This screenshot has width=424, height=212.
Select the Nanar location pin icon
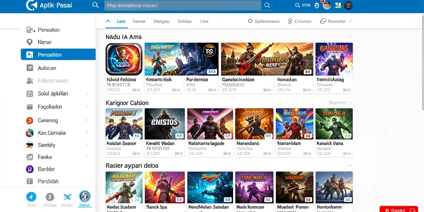coord(29,42)
